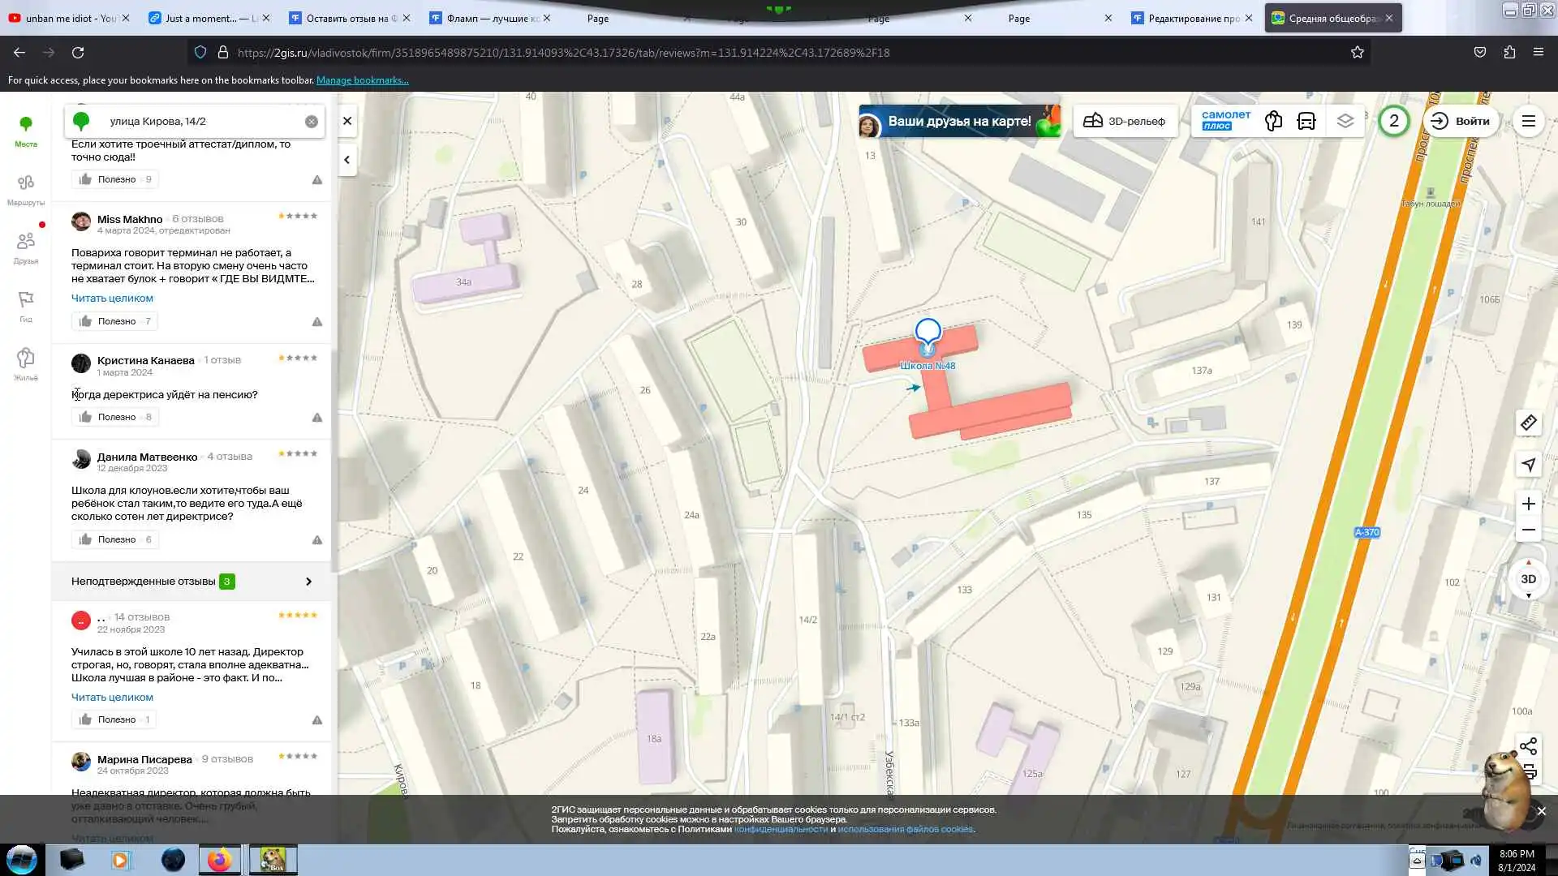The width and height of the screenshot is (1558, 876).
Task: Expand Неподтвержденные отзывы section
Action: click(x=192, y=582)
